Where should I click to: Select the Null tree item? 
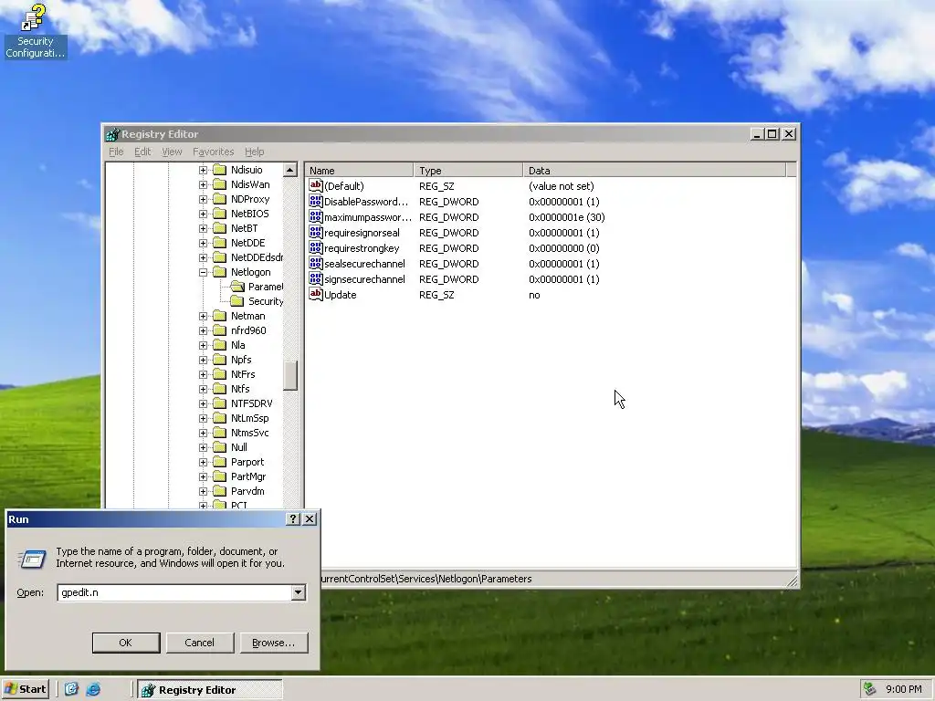tap(238, 447)
